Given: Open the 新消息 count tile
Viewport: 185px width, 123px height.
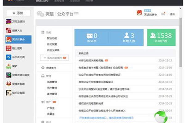Looking at the screenshot, I should (92, 38).
